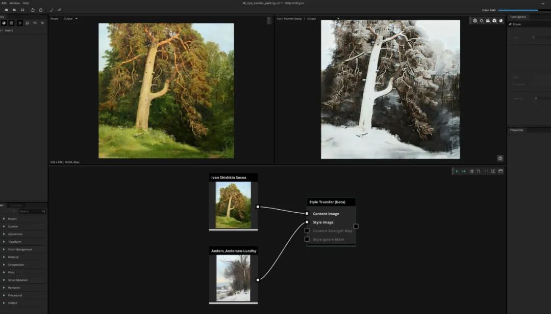Select the brush tool in top toolbar
551x314 pixels.
point(52,10)
